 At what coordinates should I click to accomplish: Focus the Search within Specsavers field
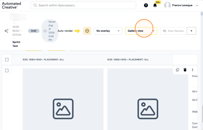83,5
